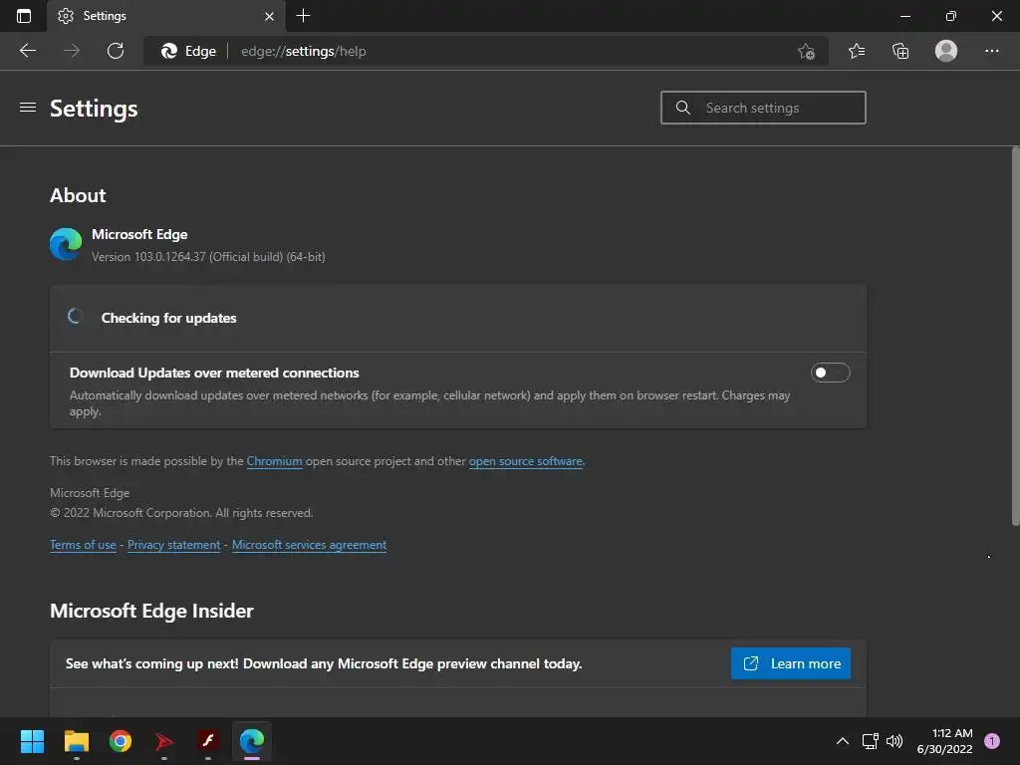Image resolution: width=1020 pixels, height=765 pixels.
Task: Go back with the back arrow
Action: tap(28, 51)
